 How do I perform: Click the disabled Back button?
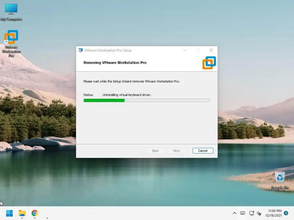pyautogui.click(x=155, y=151)
